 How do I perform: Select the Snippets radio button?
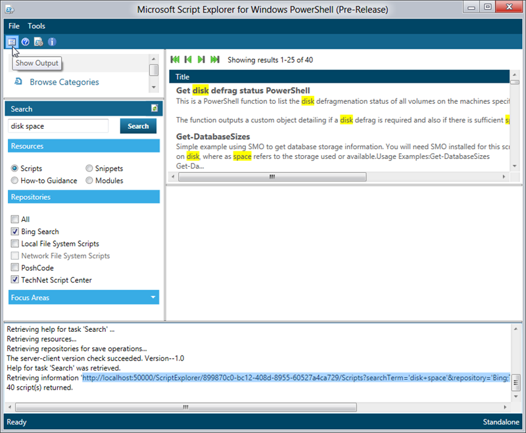coord(89,168)
